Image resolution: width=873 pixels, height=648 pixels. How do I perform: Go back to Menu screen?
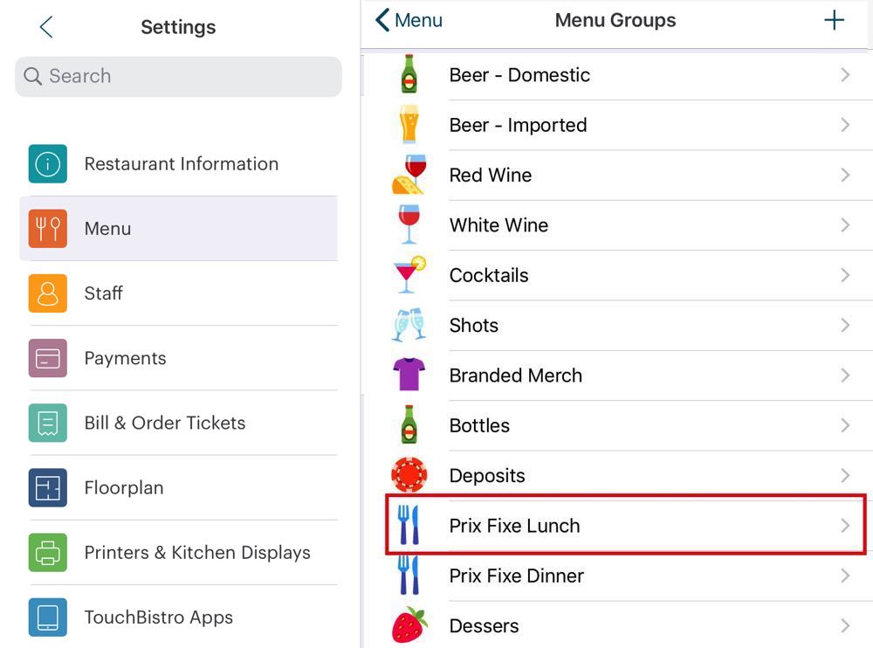409,21
